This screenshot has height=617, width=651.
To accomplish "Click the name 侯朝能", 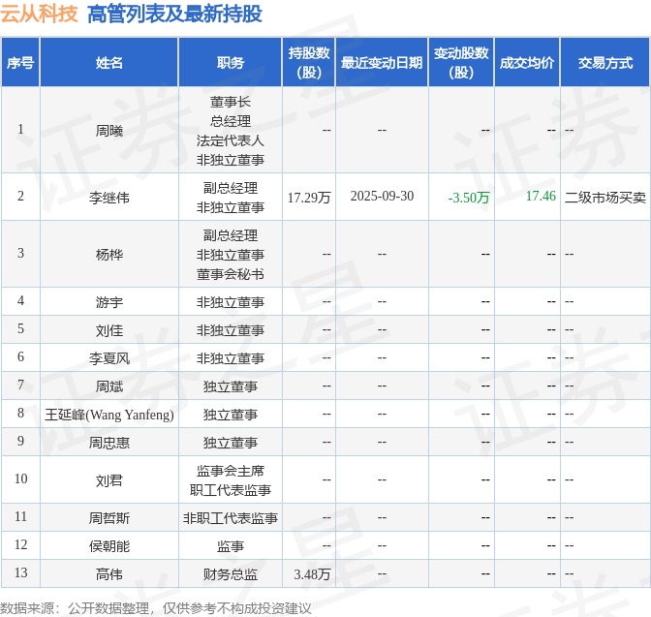I will [109, 546].
